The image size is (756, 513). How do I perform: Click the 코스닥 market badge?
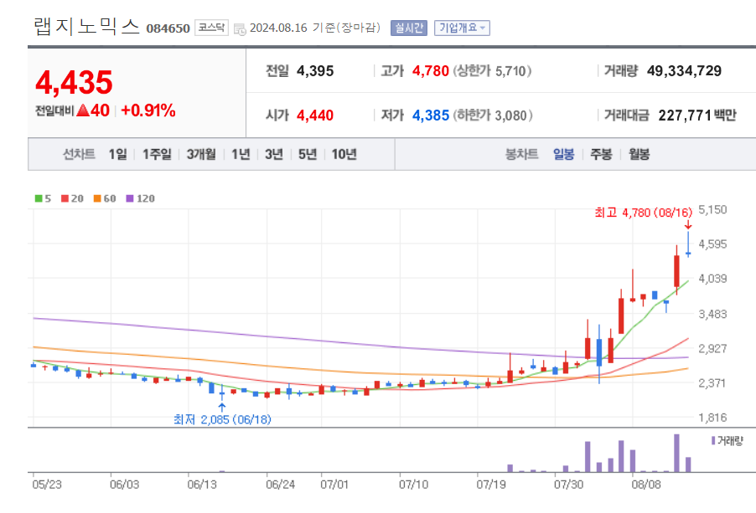pyautogui.click(x=210, y=26)
